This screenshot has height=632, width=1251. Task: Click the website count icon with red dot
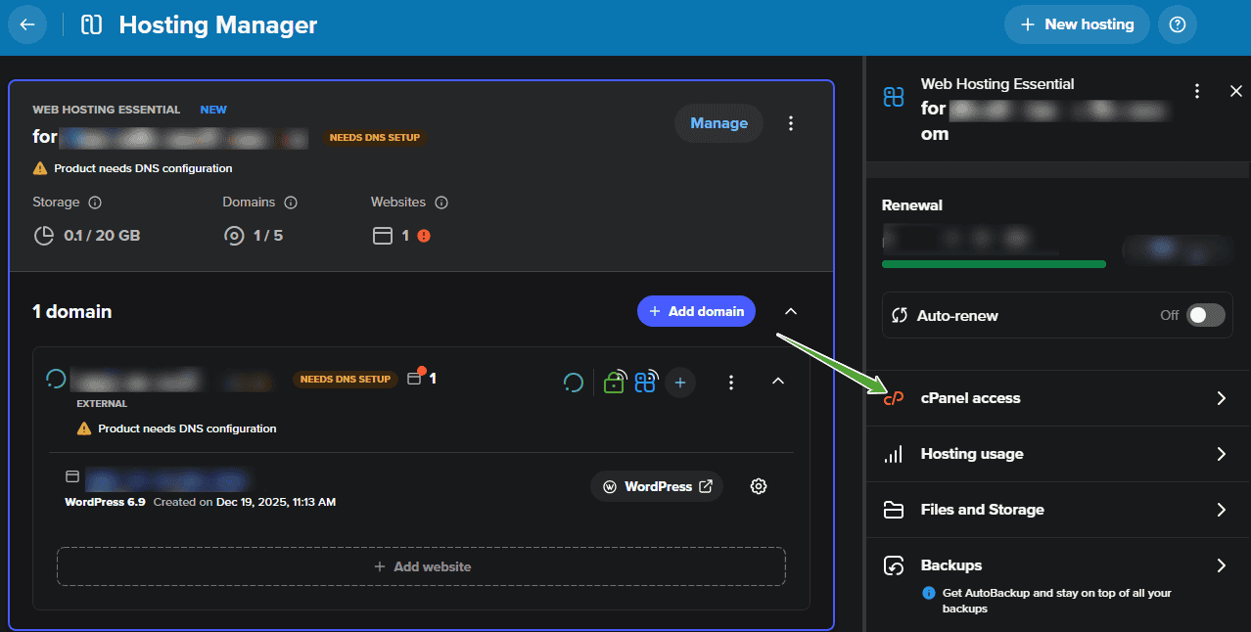tap(415, 378)
